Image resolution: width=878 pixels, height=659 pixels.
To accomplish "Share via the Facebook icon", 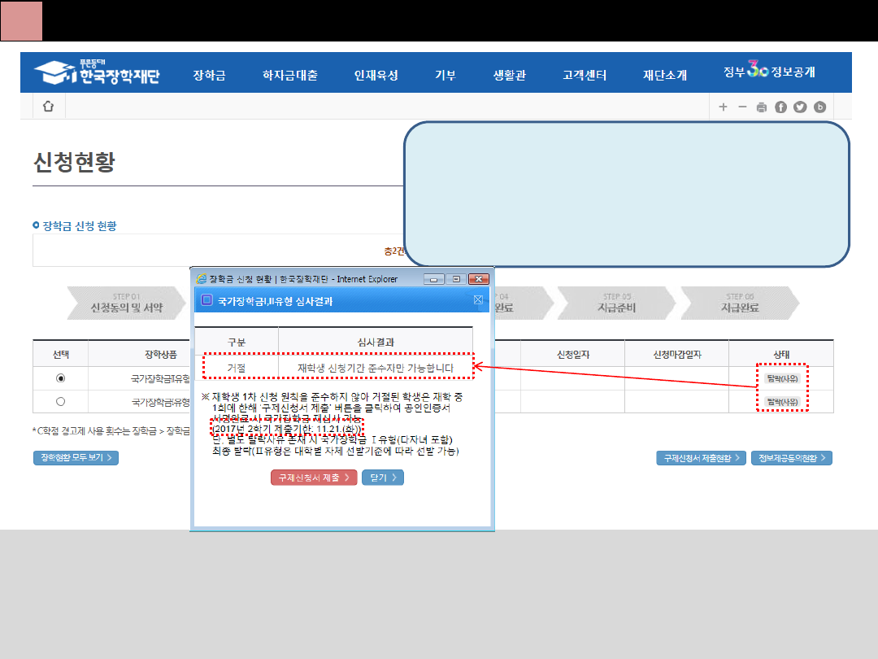I will [781, 107].
